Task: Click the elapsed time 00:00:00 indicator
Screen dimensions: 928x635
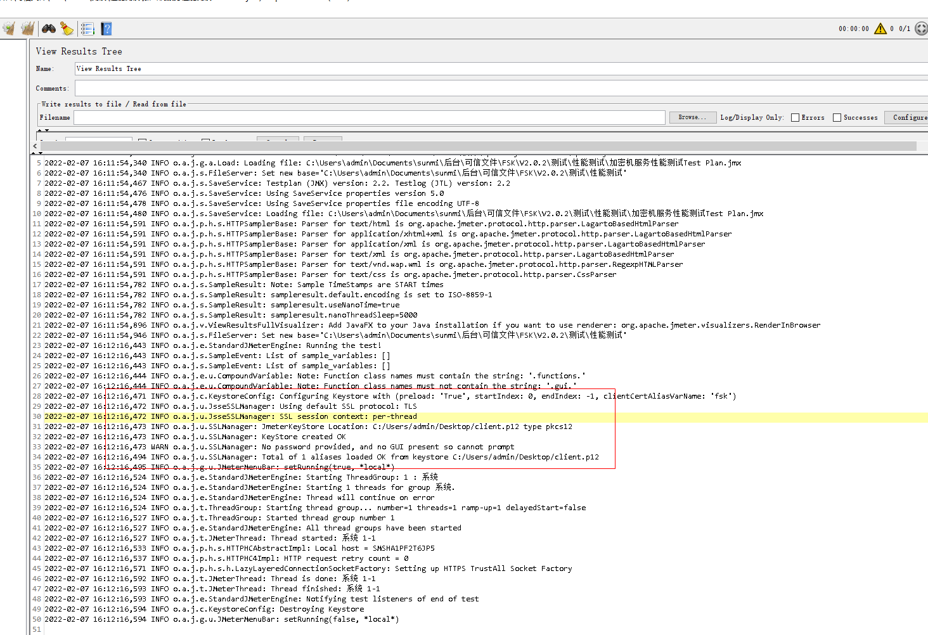Action: (854, 29)
